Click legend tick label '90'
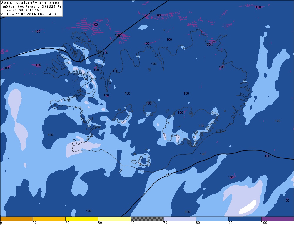 (230, 223)
